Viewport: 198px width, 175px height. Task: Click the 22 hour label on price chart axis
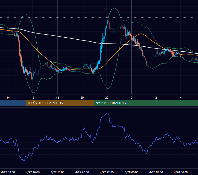107,98
